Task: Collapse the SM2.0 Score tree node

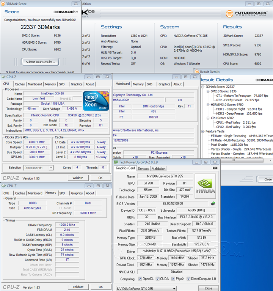Action: pyautogui.click(x=207, y=91)
